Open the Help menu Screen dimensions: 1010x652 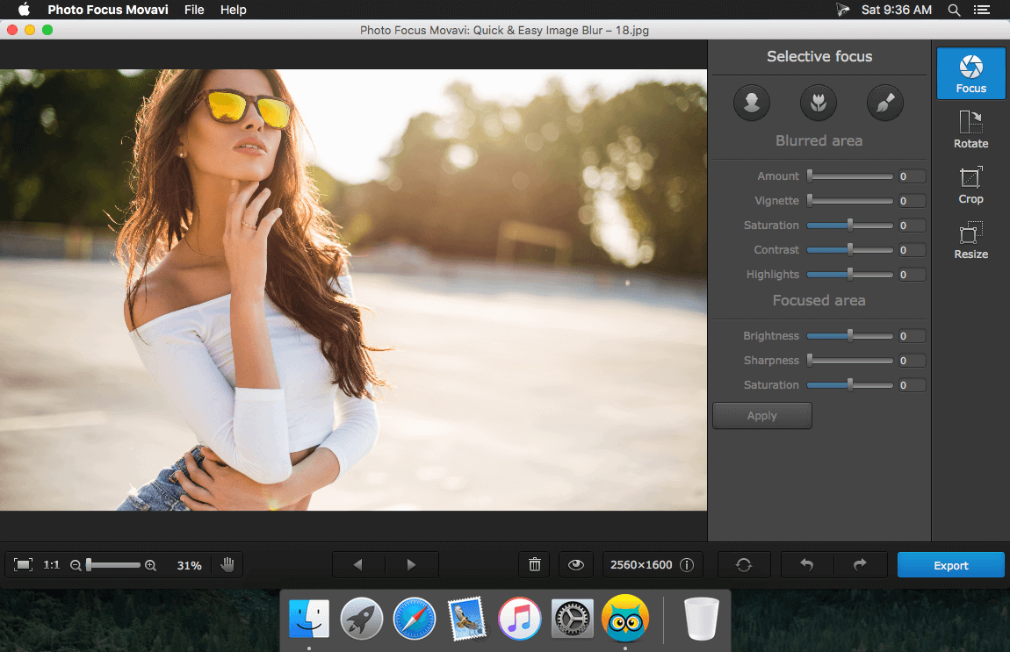[x=233, y=10]
